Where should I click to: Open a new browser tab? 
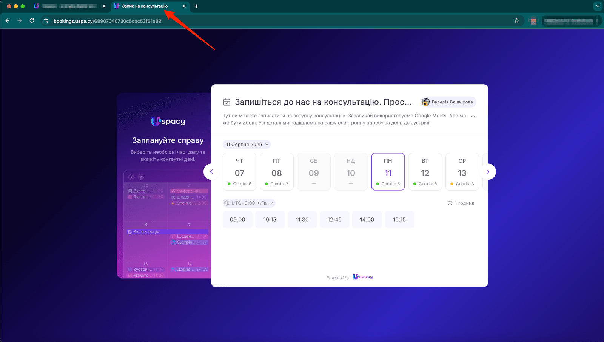pos(196,6)
